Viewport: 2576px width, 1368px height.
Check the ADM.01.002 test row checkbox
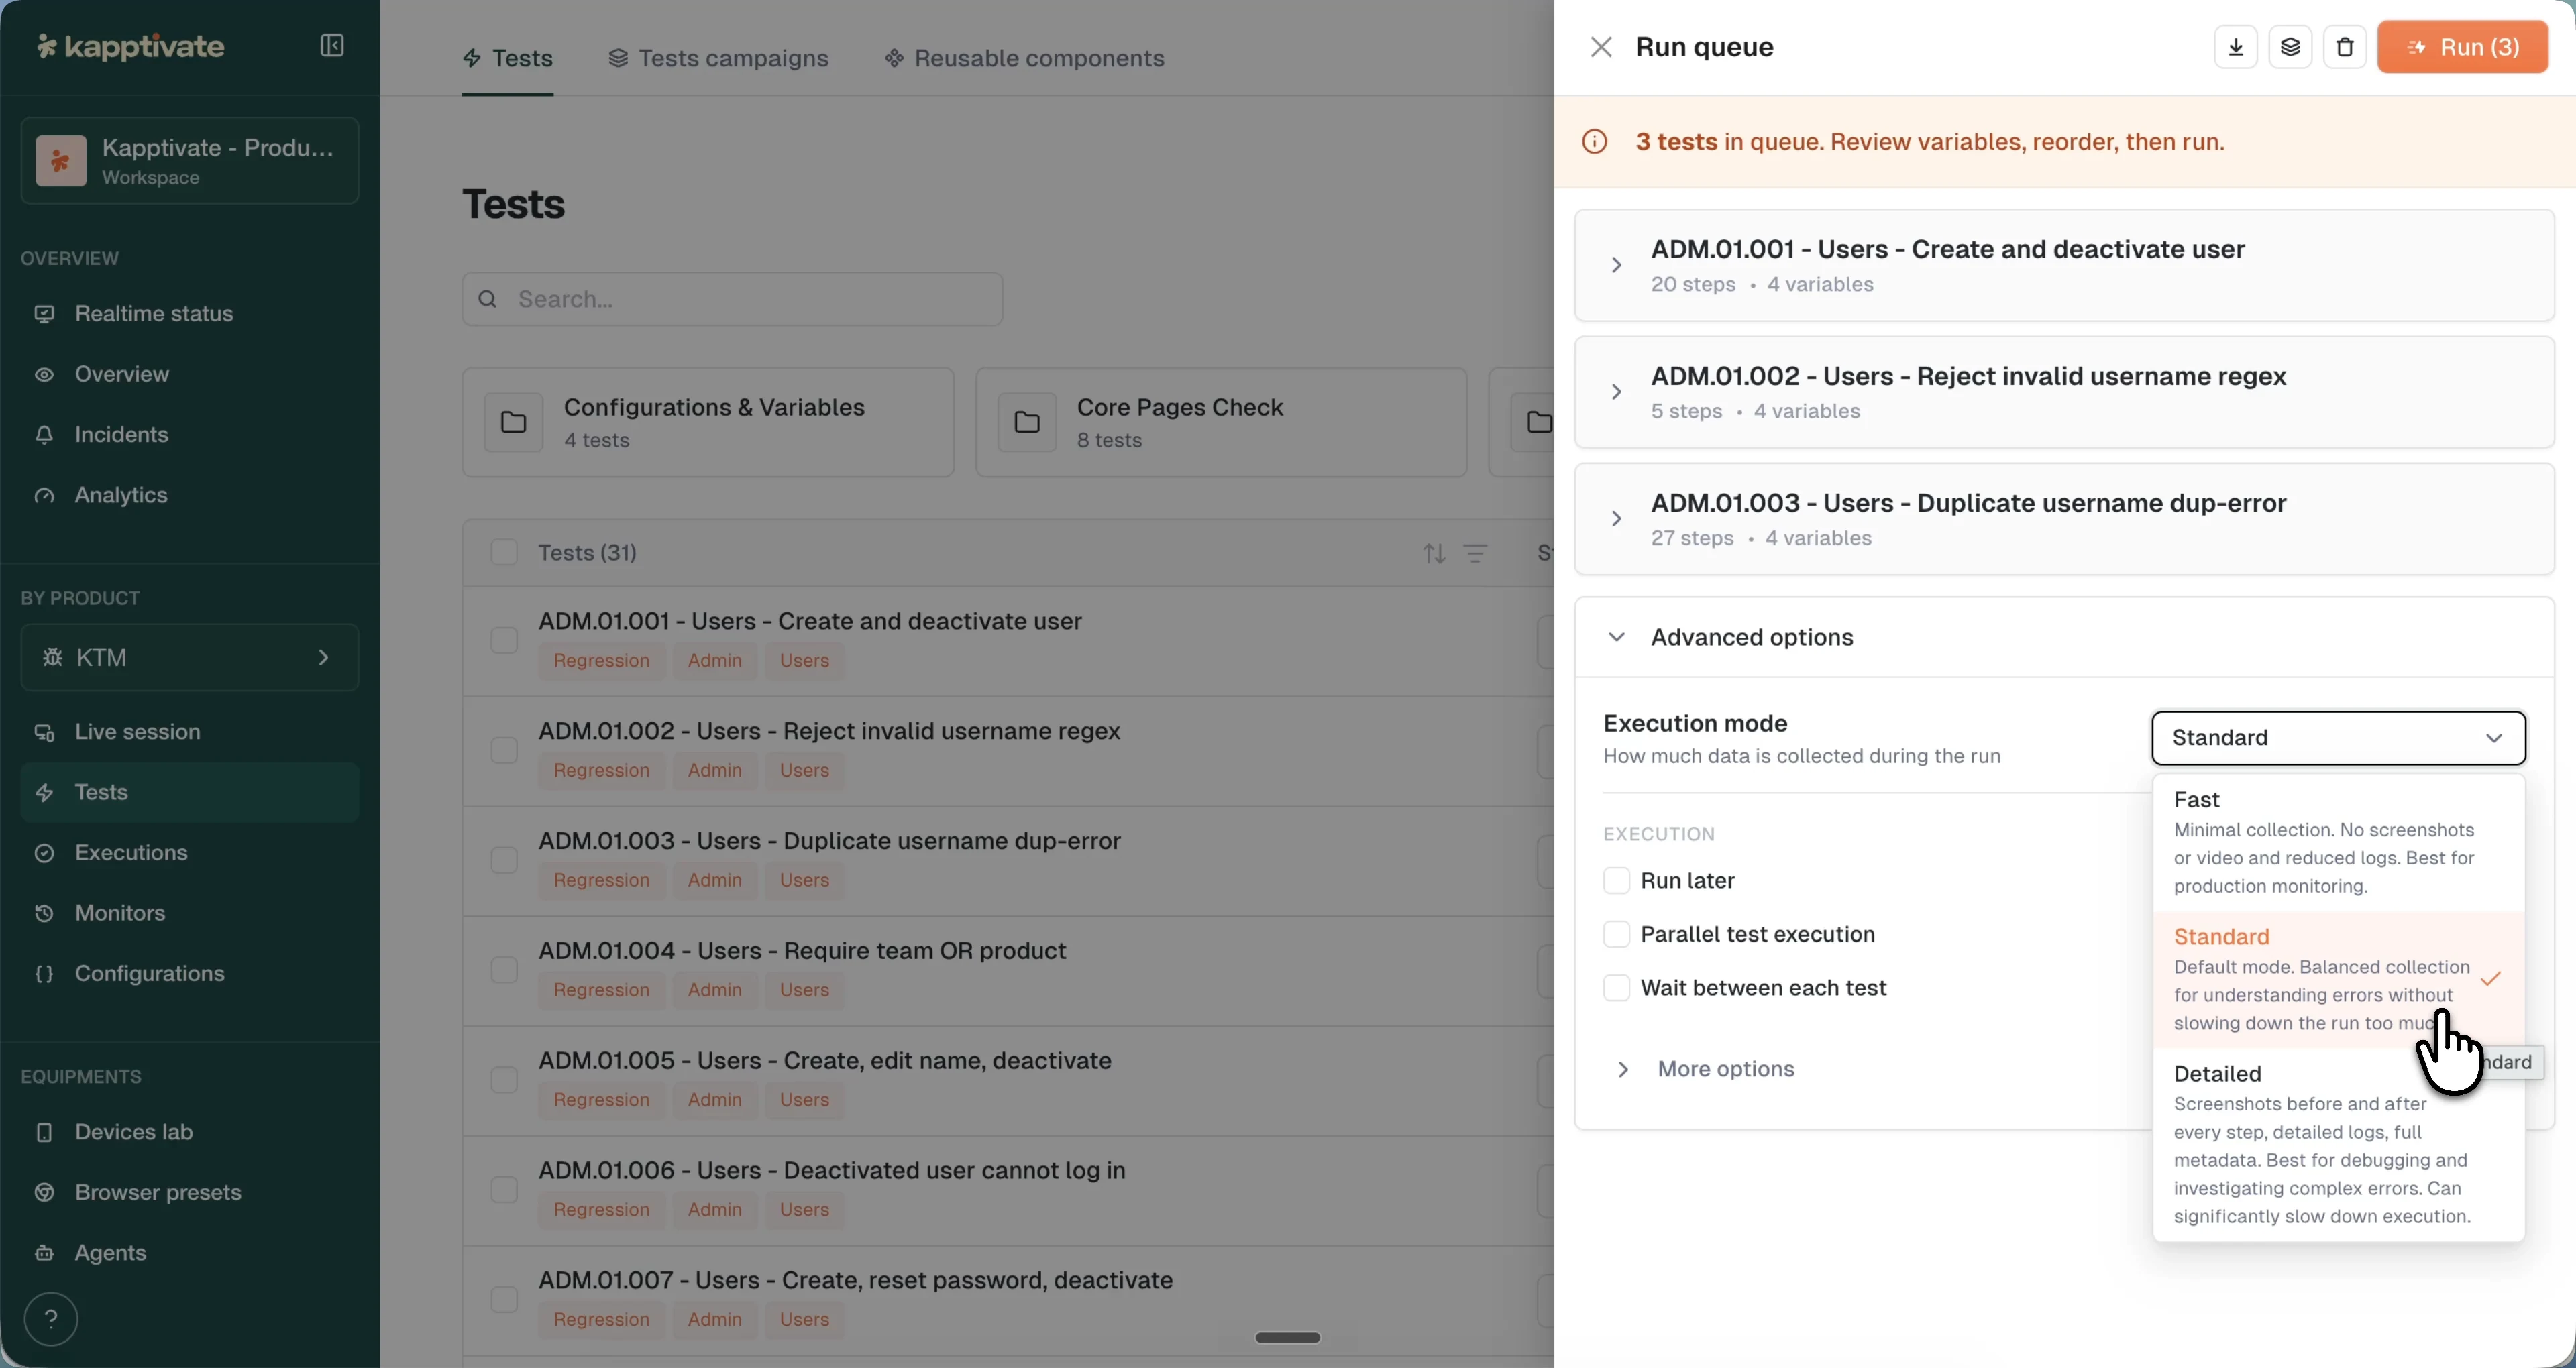tap(504, 751)
